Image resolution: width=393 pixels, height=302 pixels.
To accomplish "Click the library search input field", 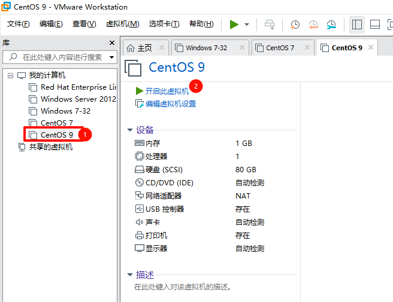I will (60, 57).
